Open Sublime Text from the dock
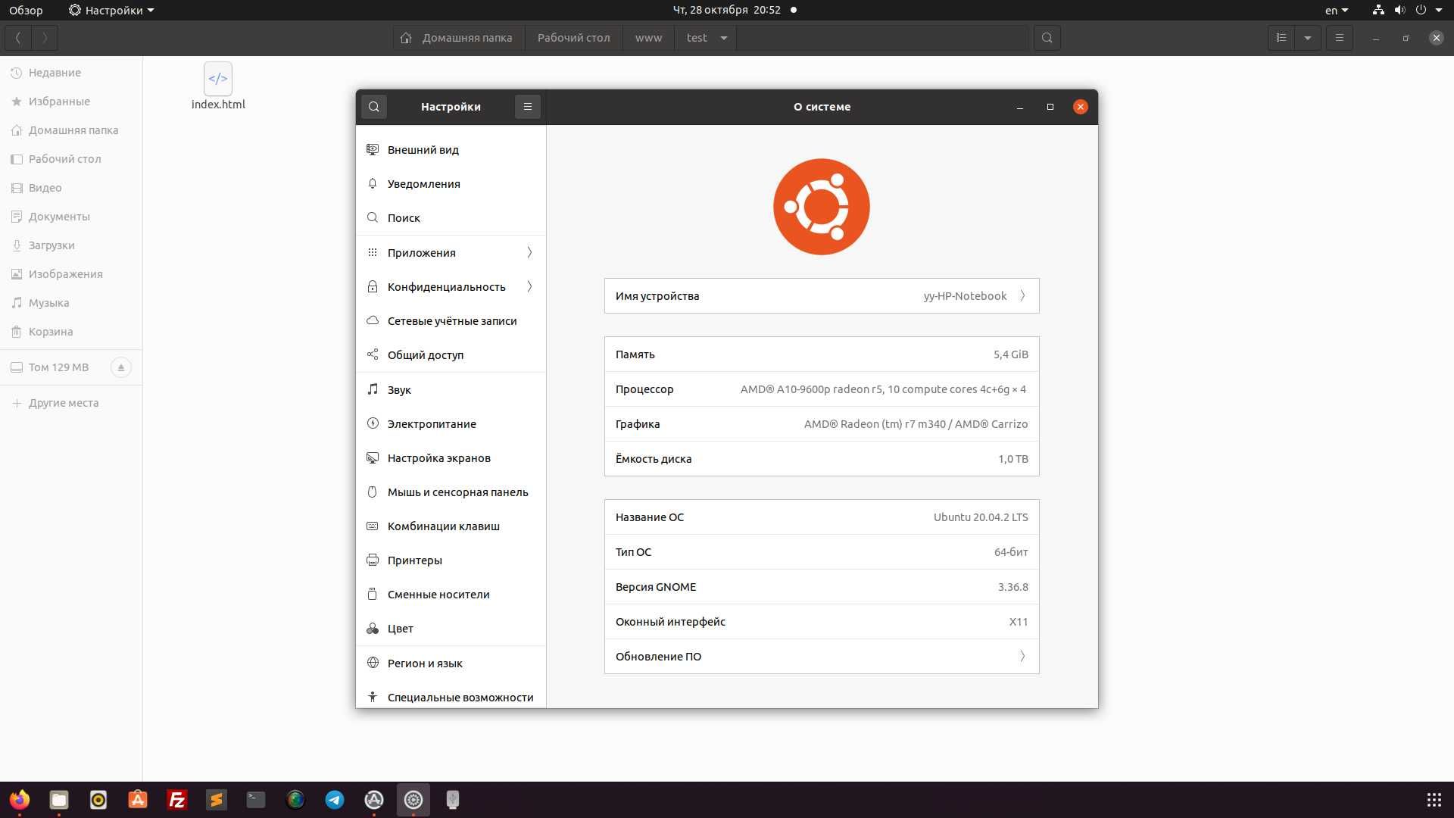The height and width of the screenshot is (818, 1454). tap(217, 800)
